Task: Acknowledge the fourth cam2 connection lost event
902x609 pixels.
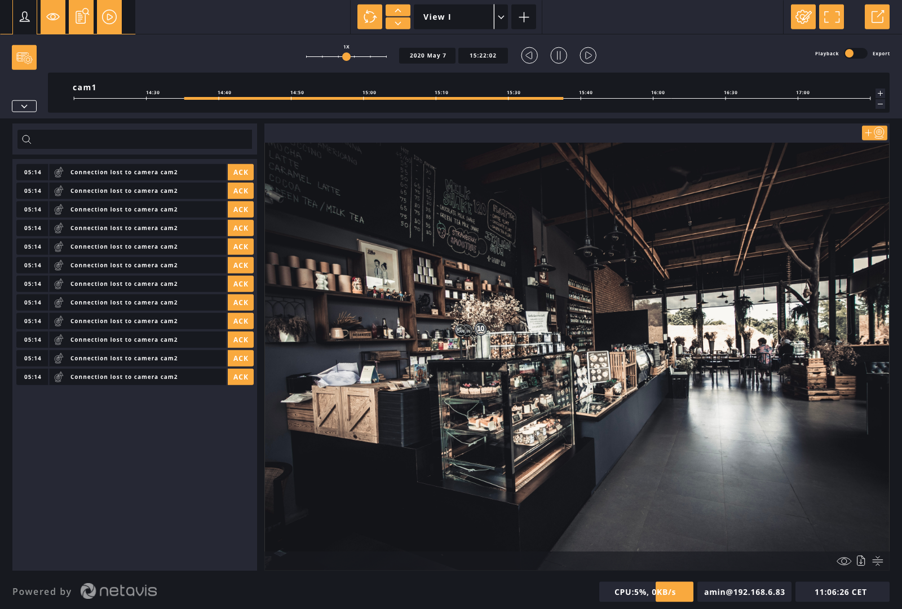Action: point(241,228)
